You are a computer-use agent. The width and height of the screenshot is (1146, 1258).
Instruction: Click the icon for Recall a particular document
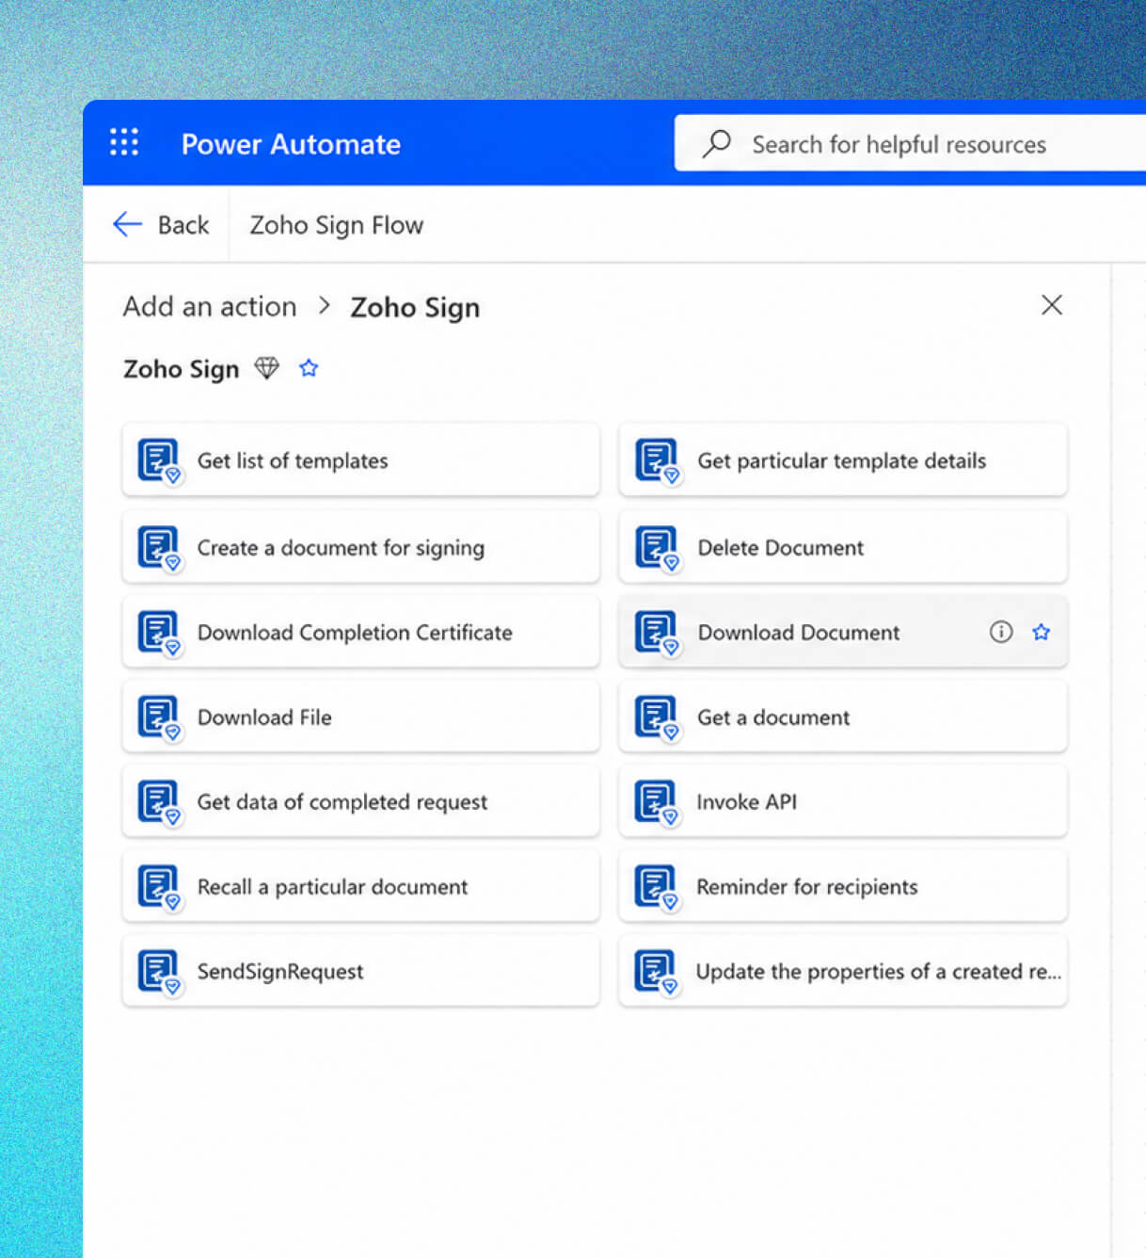[x=159, y=887]
